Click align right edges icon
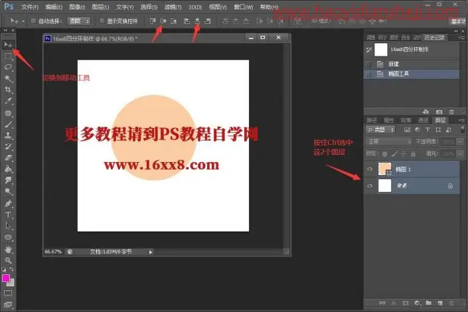The height and width of the screenshot is (312, 468). [x=208, y=21]
